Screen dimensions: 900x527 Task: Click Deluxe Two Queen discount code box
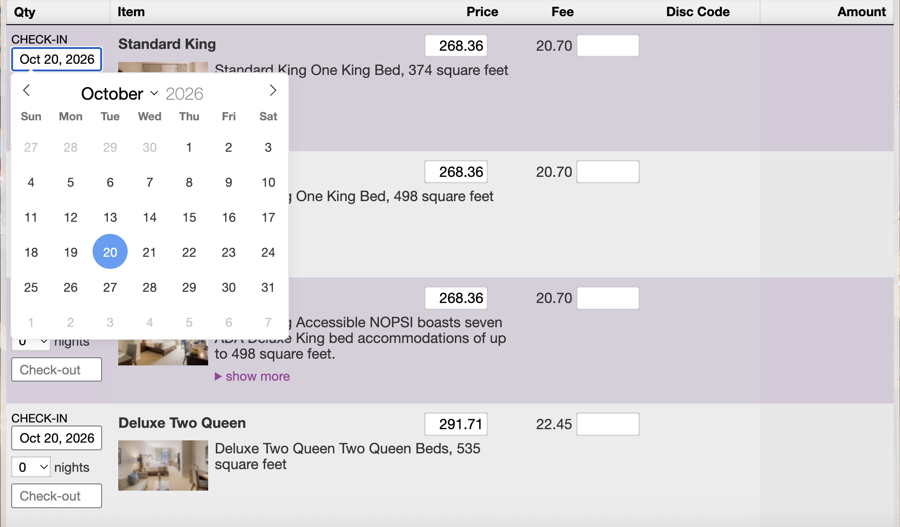click(608, 424)
